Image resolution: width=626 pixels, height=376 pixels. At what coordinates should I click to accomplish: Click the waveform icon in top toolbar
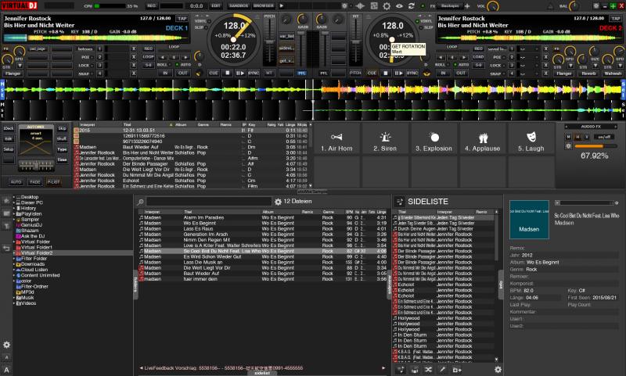point(360,6)
